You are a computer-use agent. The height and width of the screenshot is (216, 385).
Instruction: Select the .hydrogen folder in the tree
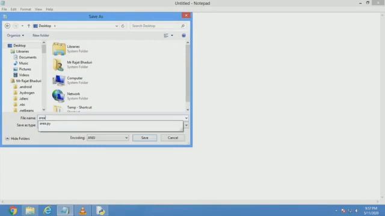pos(26,93)
